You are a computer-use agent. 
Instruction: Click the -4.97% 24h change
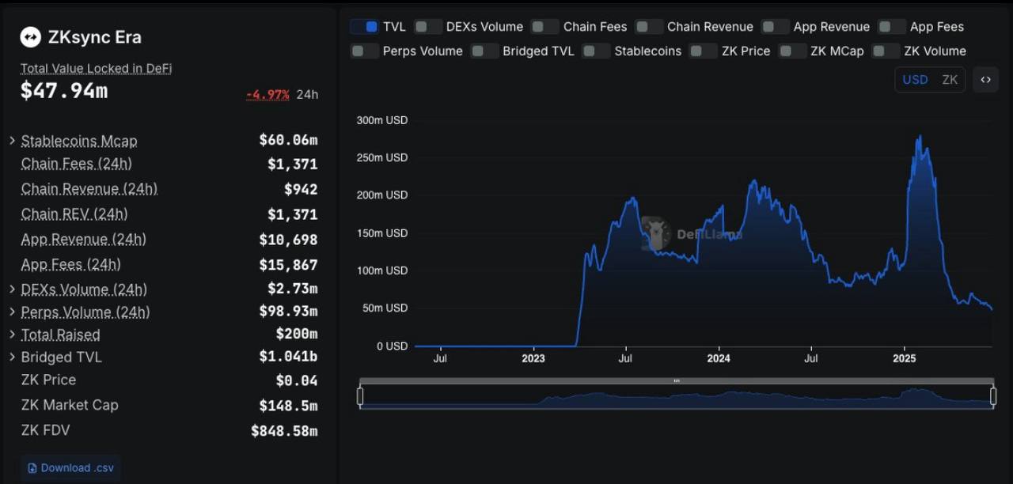point(267,95)
